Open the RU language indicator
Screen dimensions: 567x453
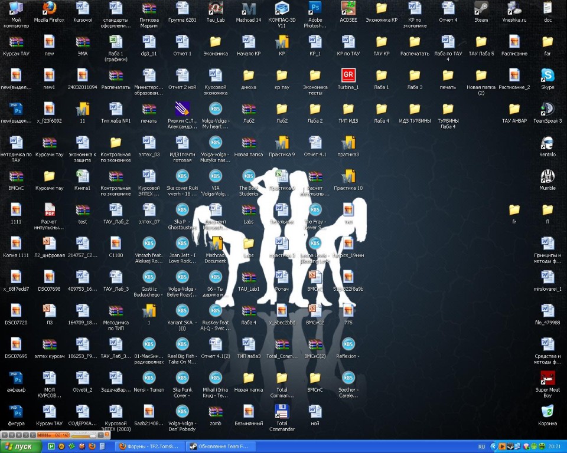point(482,447)
